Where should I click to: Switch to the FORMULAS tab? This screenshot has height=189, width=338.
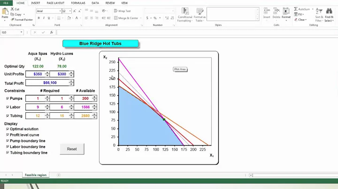[78, 3]
